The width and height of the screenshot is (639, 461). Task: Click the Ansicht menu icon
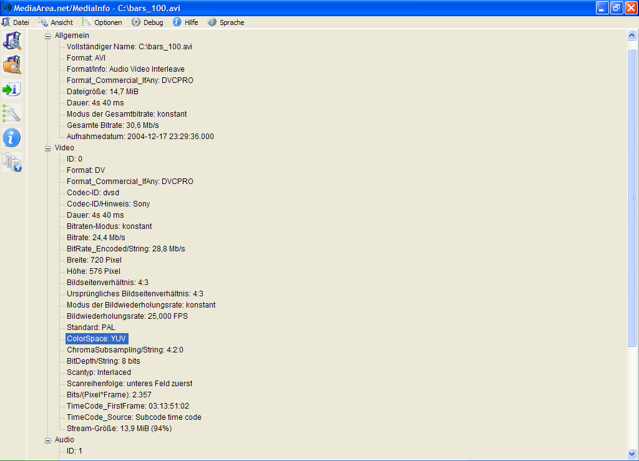[x=43, y=22]
